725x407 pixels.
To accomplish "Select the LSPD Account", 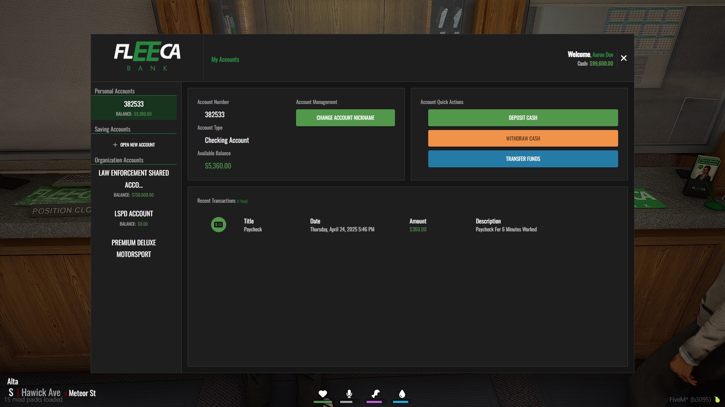I will [134, 218].
